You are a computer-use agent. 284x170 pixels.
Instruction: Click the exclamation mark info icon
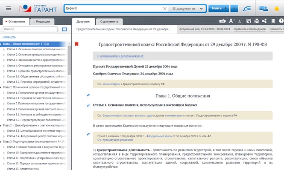281,21
